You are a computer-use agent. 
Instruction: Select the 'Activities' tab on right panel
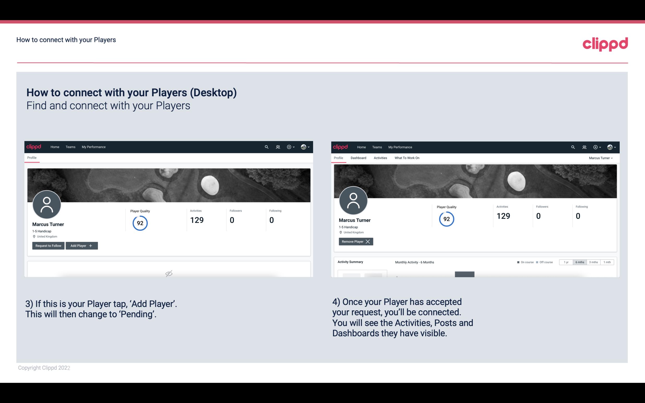(380, 158)
